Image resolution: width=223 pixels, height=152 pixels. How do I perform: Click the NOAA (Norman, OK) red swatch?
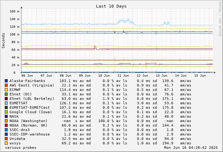click(6, 125)
